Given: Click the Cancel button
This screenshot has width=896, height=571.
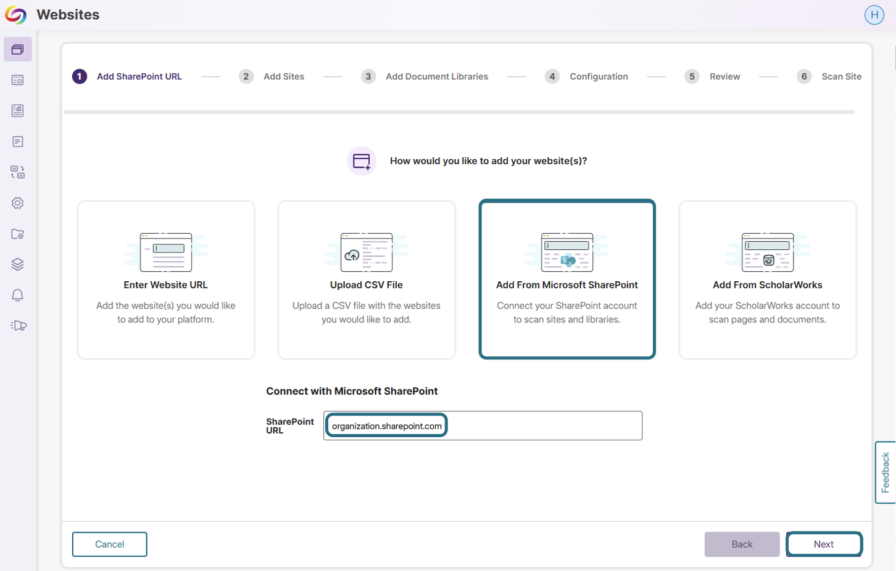Looking at the screenshot, I should tap(110, 544).
